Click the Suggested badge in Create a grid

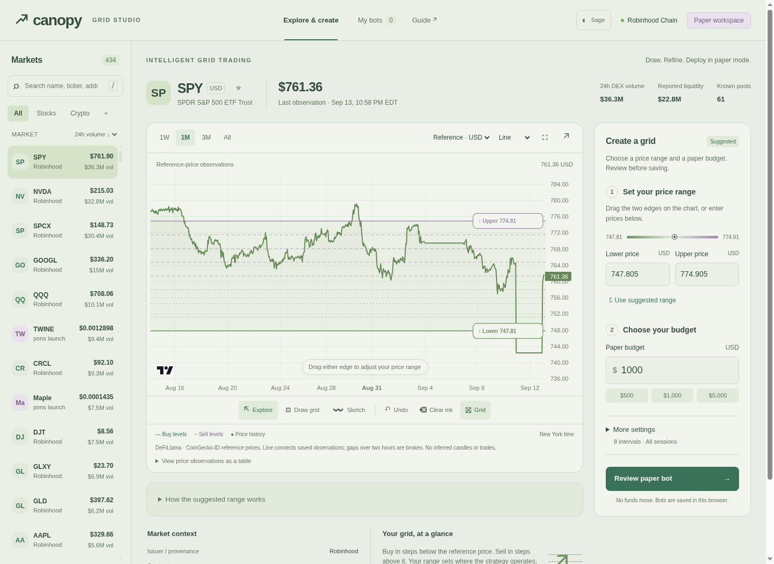pos(722,141)
